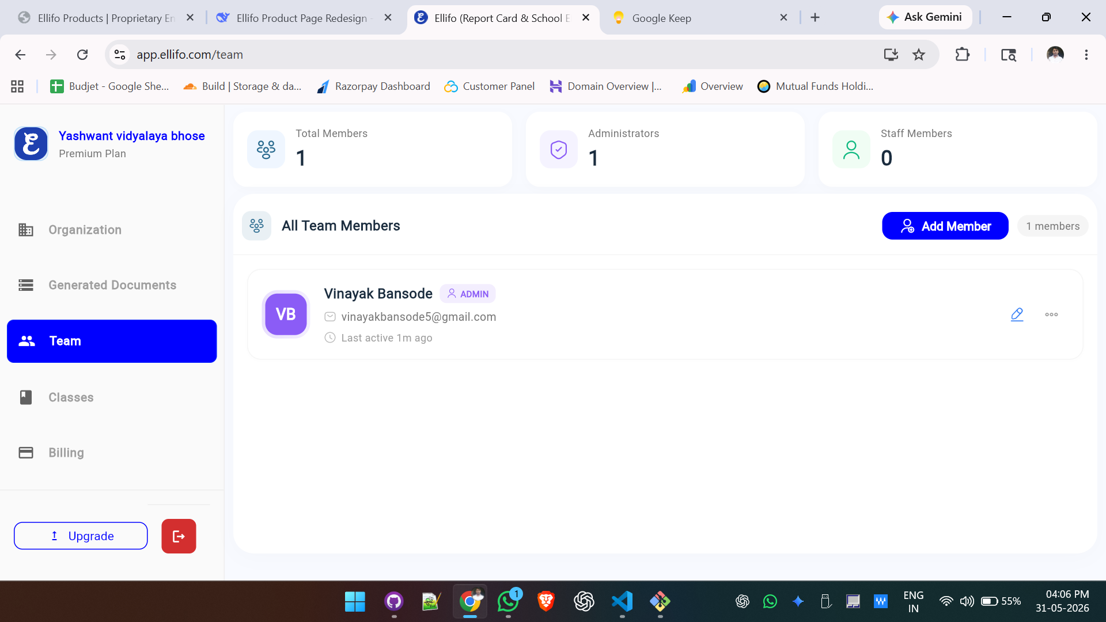Select the Team sidebar item
The height and width of the screenshot is (622, 1106).
(x=112, y=341)
